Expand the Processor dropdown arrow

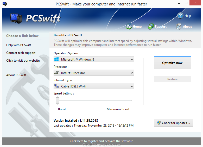132,73
